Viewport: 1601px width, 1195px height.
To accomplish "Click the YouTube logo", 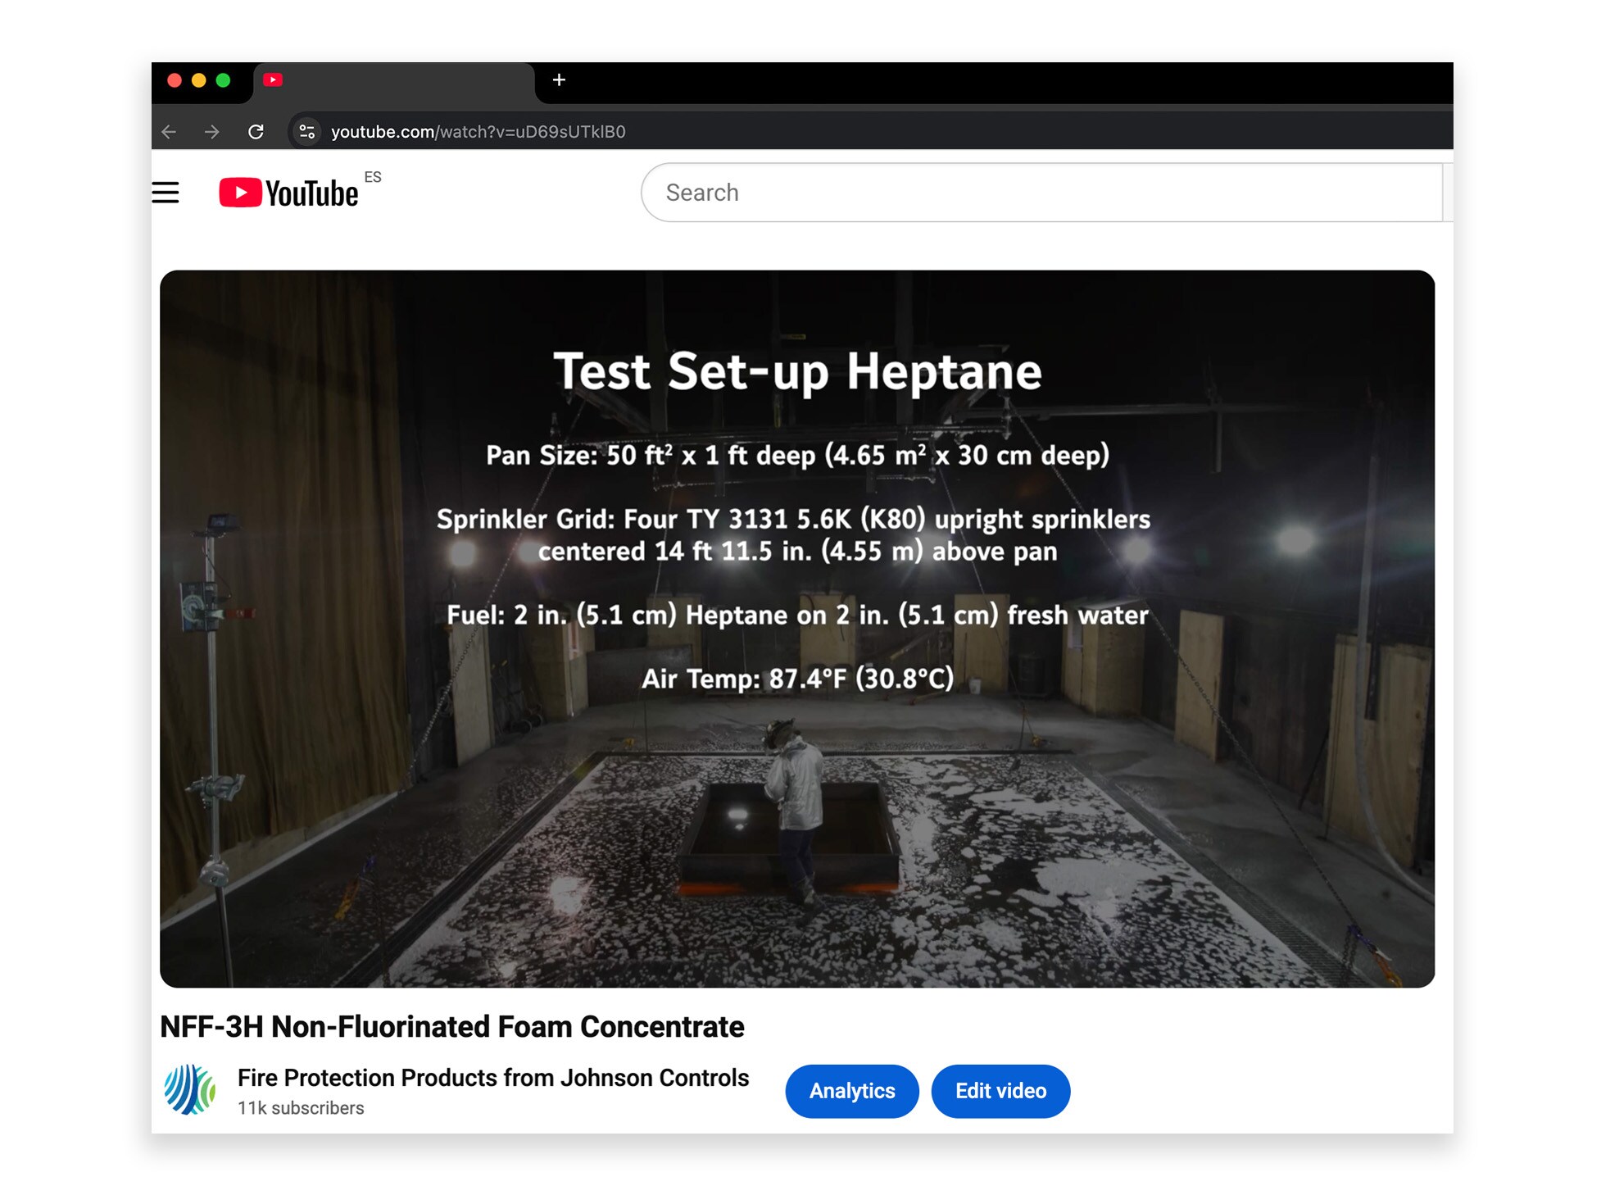I will 288,193.
